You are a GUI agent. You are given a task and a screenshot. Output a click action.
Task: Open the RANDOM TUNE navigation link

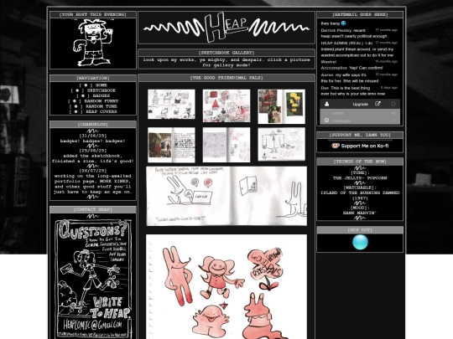coord(102,106)
